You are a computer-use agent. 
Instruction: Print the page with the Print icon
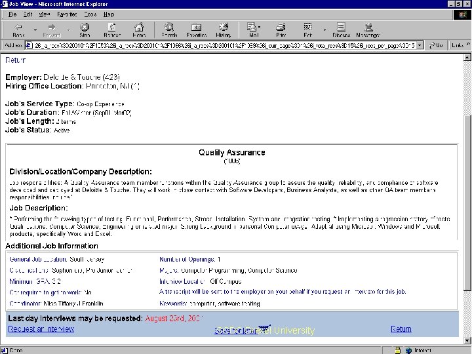click(x=281, y=30)
